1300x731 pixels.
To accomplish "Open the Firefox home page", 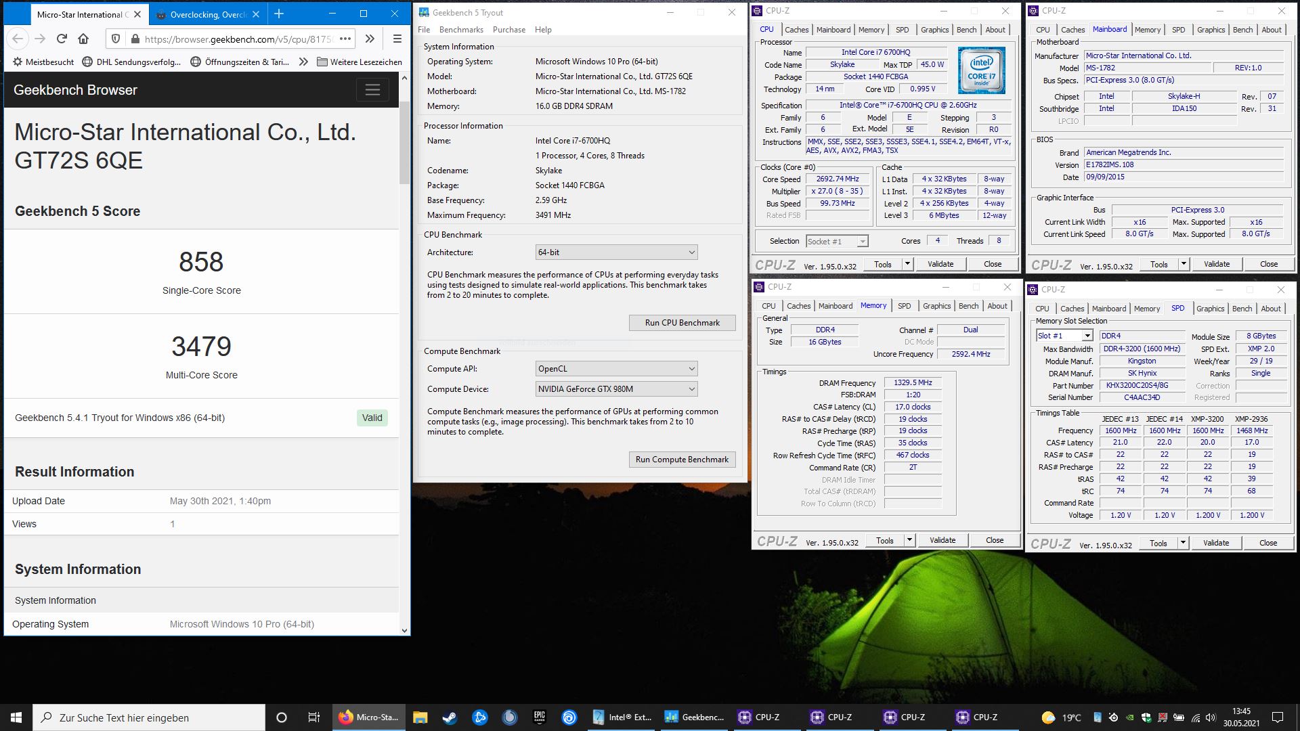I will 83,39.
